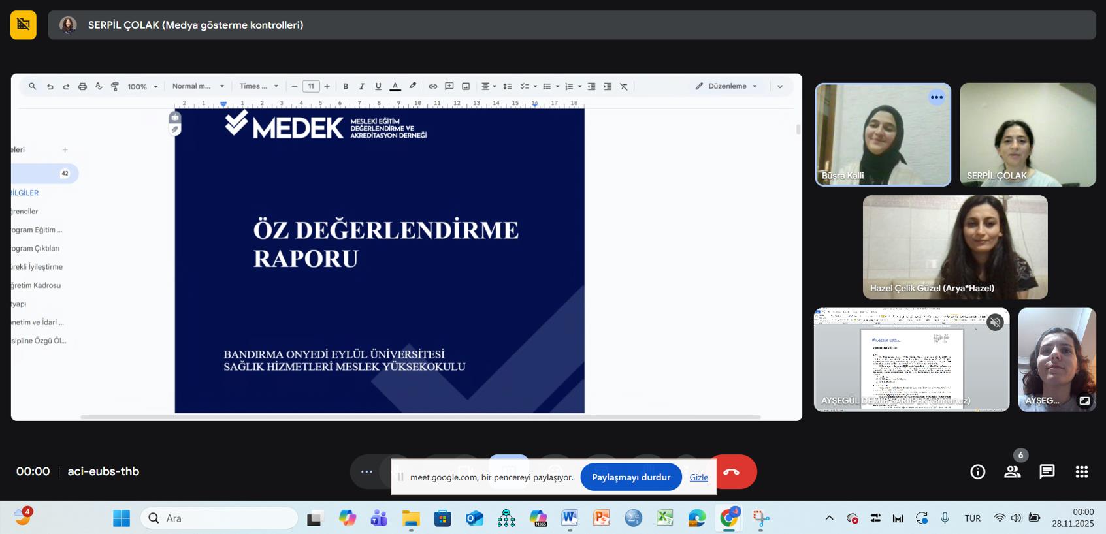Image resolution: width=1106 pixels, height=534 pixels.
Task: Open more options on Büşra Kallı tile
Action: coord(936,97)
